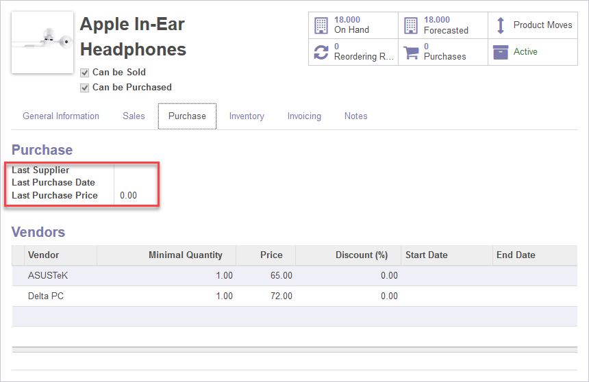The image size is (589, 382).
Task: Open the 0 Reordering Rules button
Action: pyautogui.click(x=353, y=52)
